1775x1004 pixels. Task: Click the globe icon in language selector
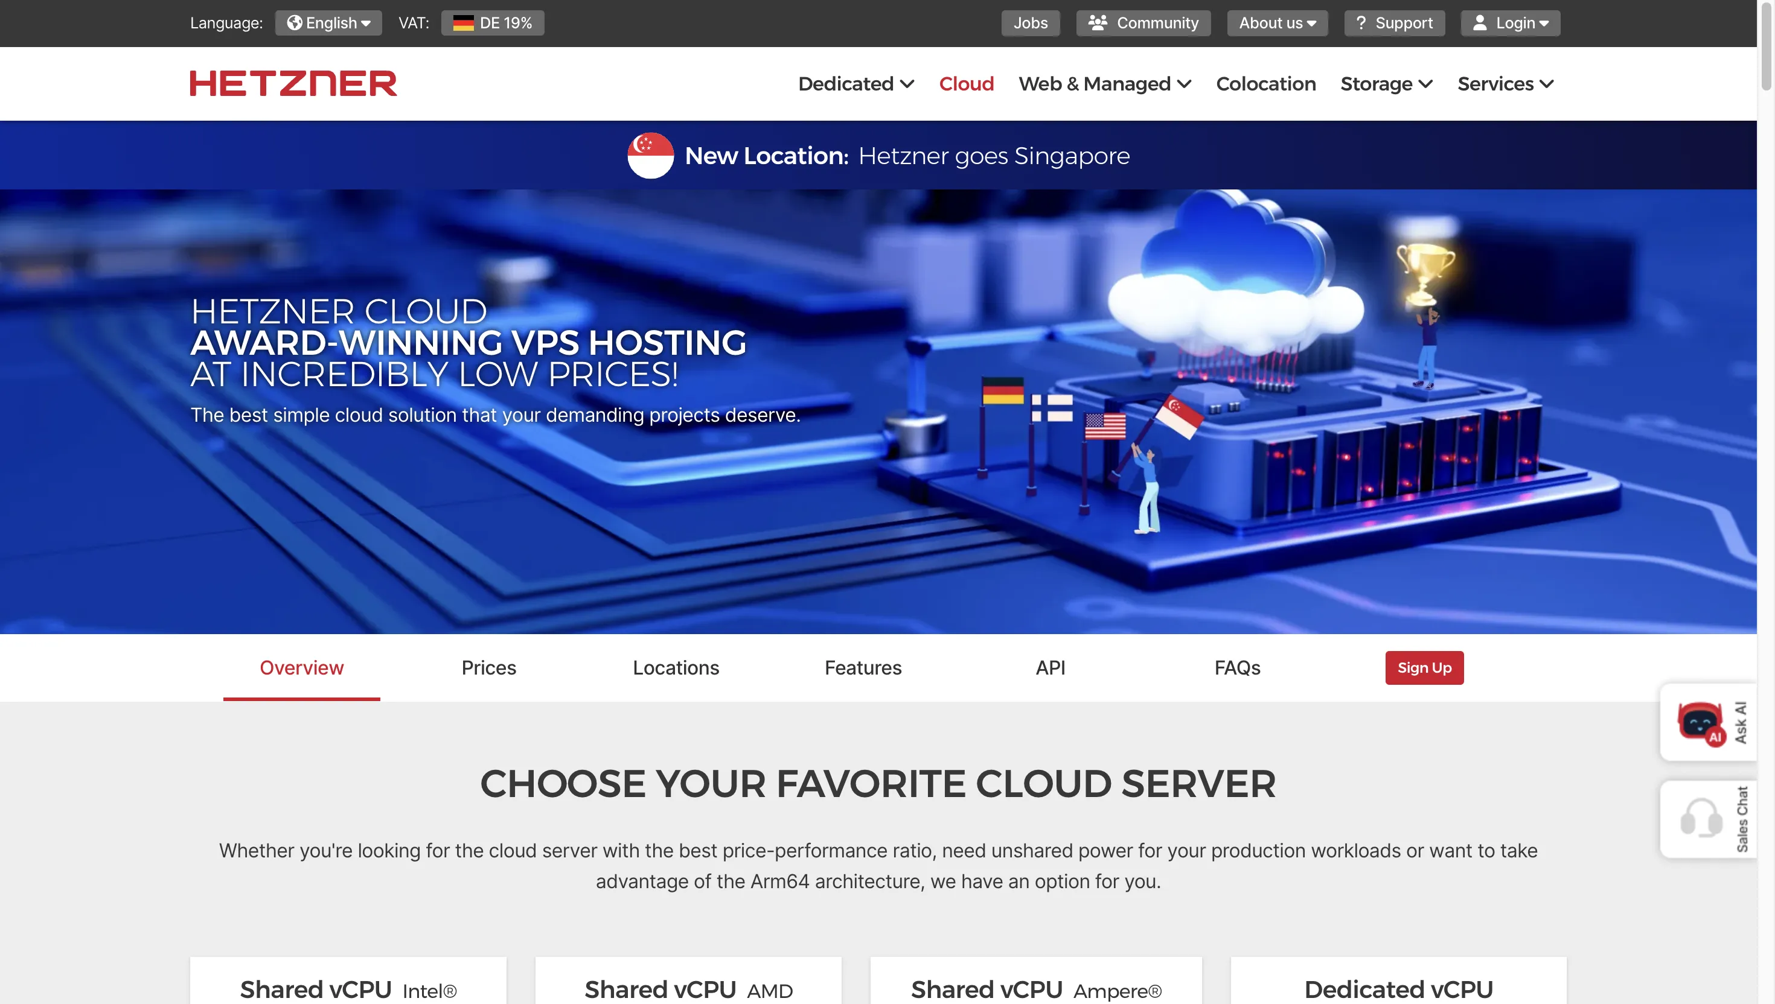293,22
